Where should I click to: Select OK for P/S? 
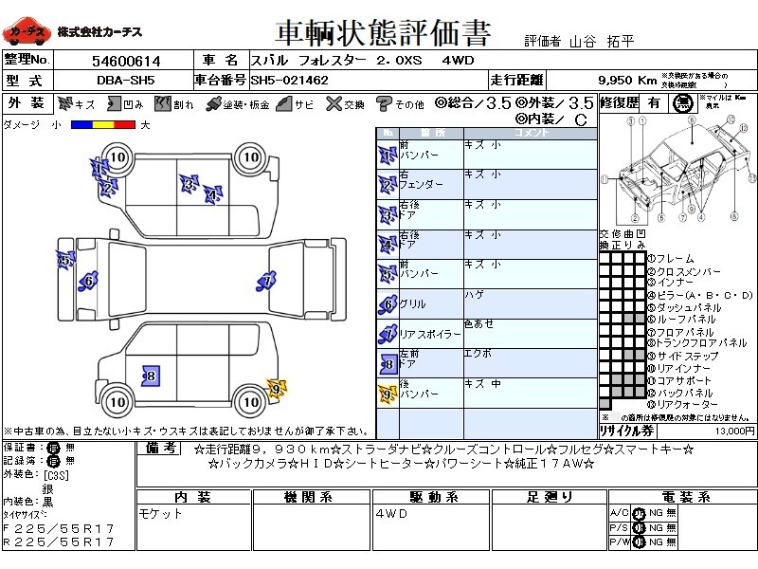pyautogui.click(x=639, y=528)
